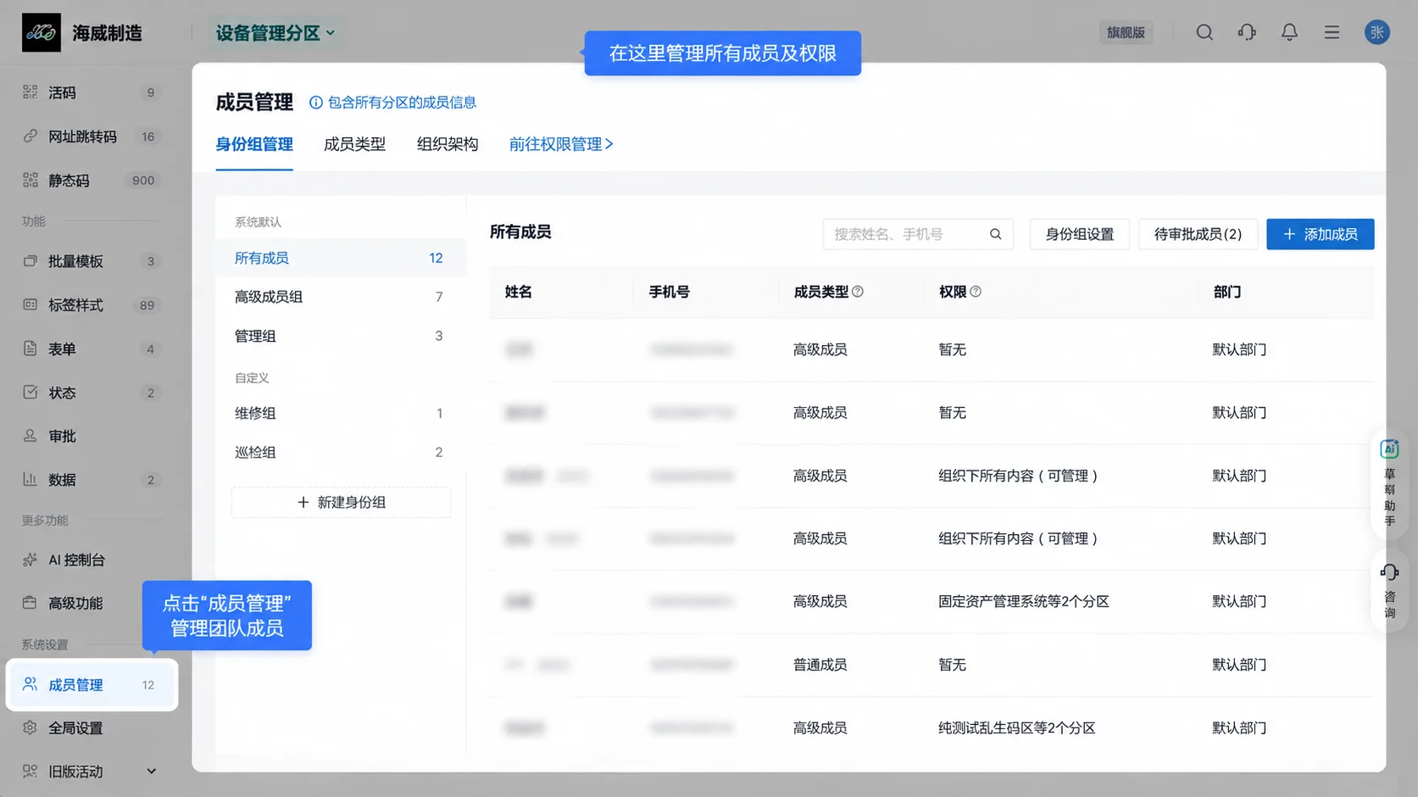Screen dimensions: 1418x797
Task: Click the 状态 checkbox-style icon
Action: point(31,392)
